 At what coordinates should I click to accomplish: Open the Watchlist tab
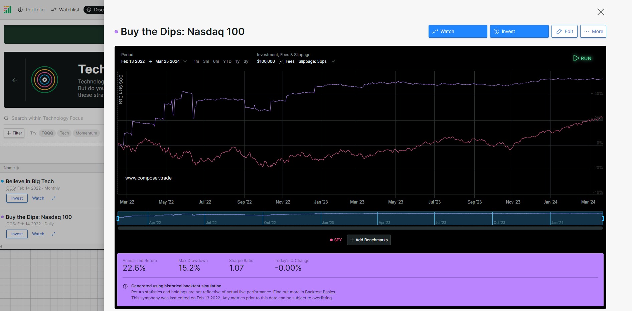(x=65, y=10)
